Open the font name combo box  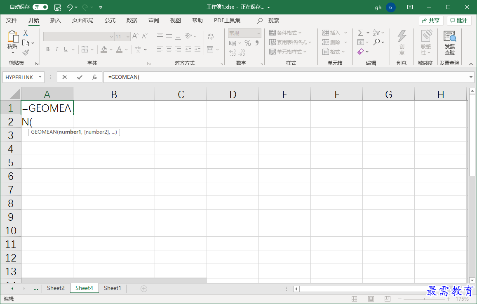[78, 37]
